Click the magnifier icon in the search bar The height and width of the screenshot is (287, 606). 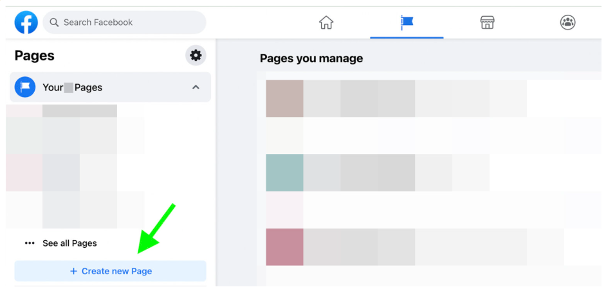coord(54,23)
